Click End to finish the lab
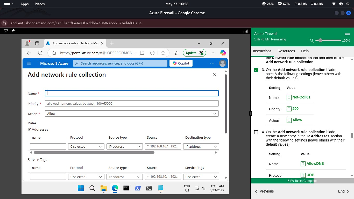The height and width of the screenshot is (199, 354). 342,191
